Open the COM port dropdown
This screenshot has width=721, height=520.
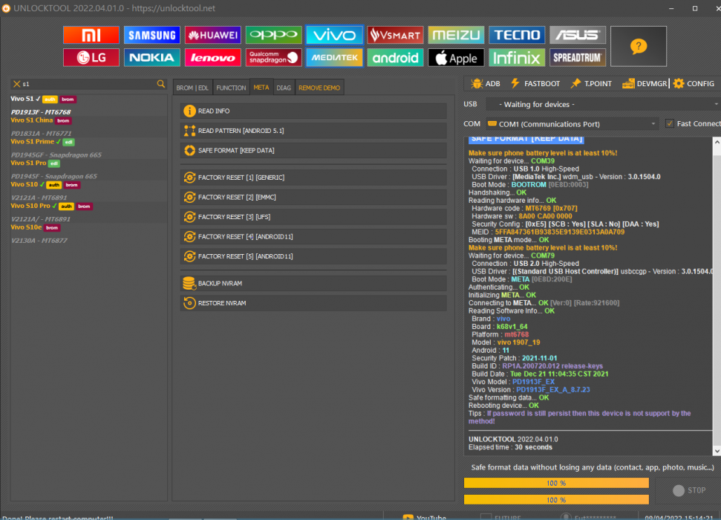coord(572,124)
